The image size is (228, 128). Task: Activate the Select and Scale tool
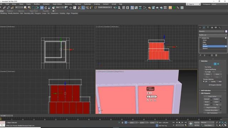point(50,8)
